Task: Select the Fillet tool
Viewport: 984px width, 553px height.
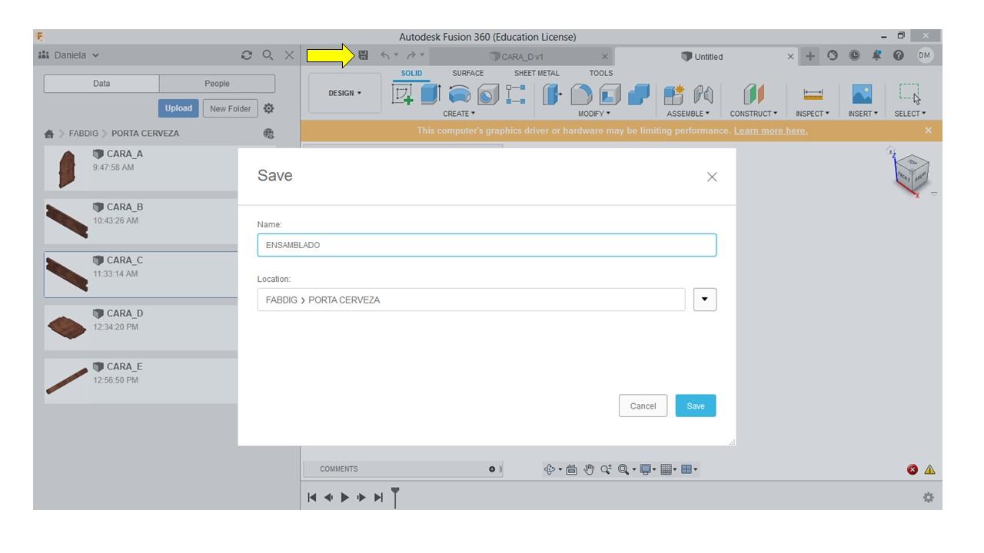Action: coord(580,94)
